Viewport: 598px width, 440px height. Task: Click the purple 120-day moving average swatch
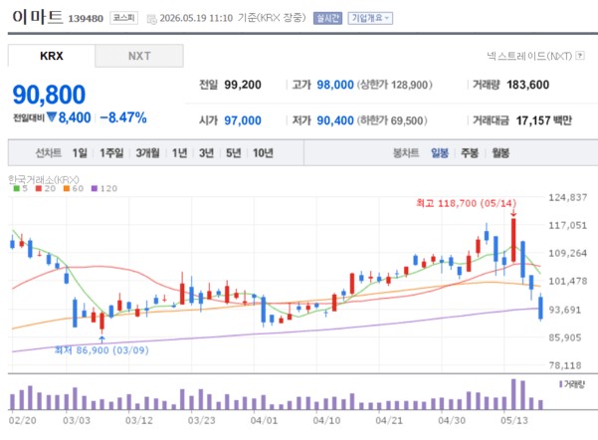95,188
